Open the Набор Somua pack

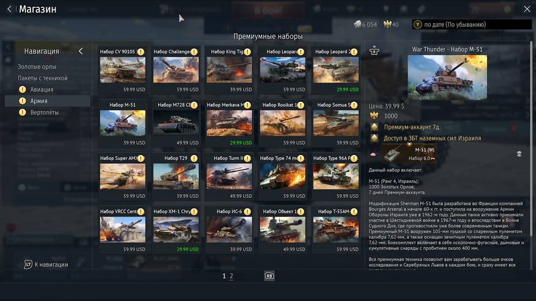click(x=336, y=123)
